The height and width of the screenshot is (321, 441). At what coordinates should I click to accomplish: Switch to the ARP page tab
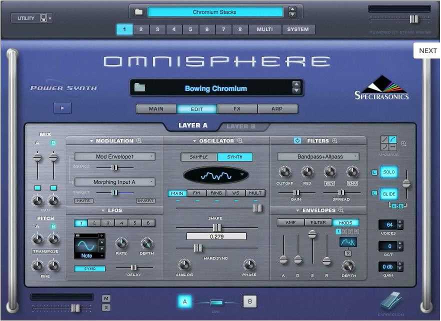[277, 108]
